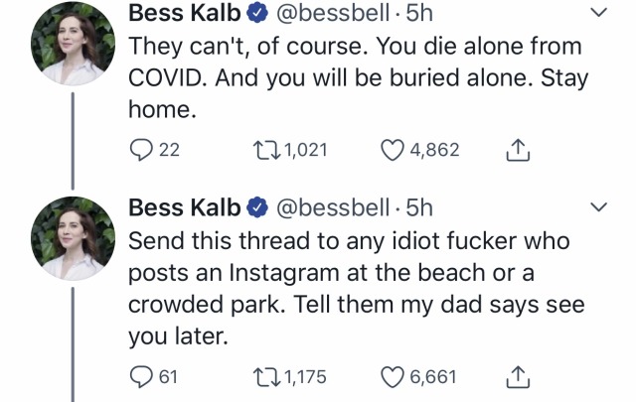Retweet the tweet with 1,021 retweets

tap(266, 150)
